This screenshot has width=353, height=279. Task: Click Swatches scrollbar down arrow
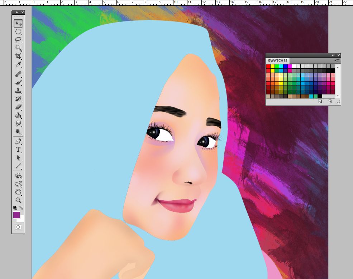[338, 96]
